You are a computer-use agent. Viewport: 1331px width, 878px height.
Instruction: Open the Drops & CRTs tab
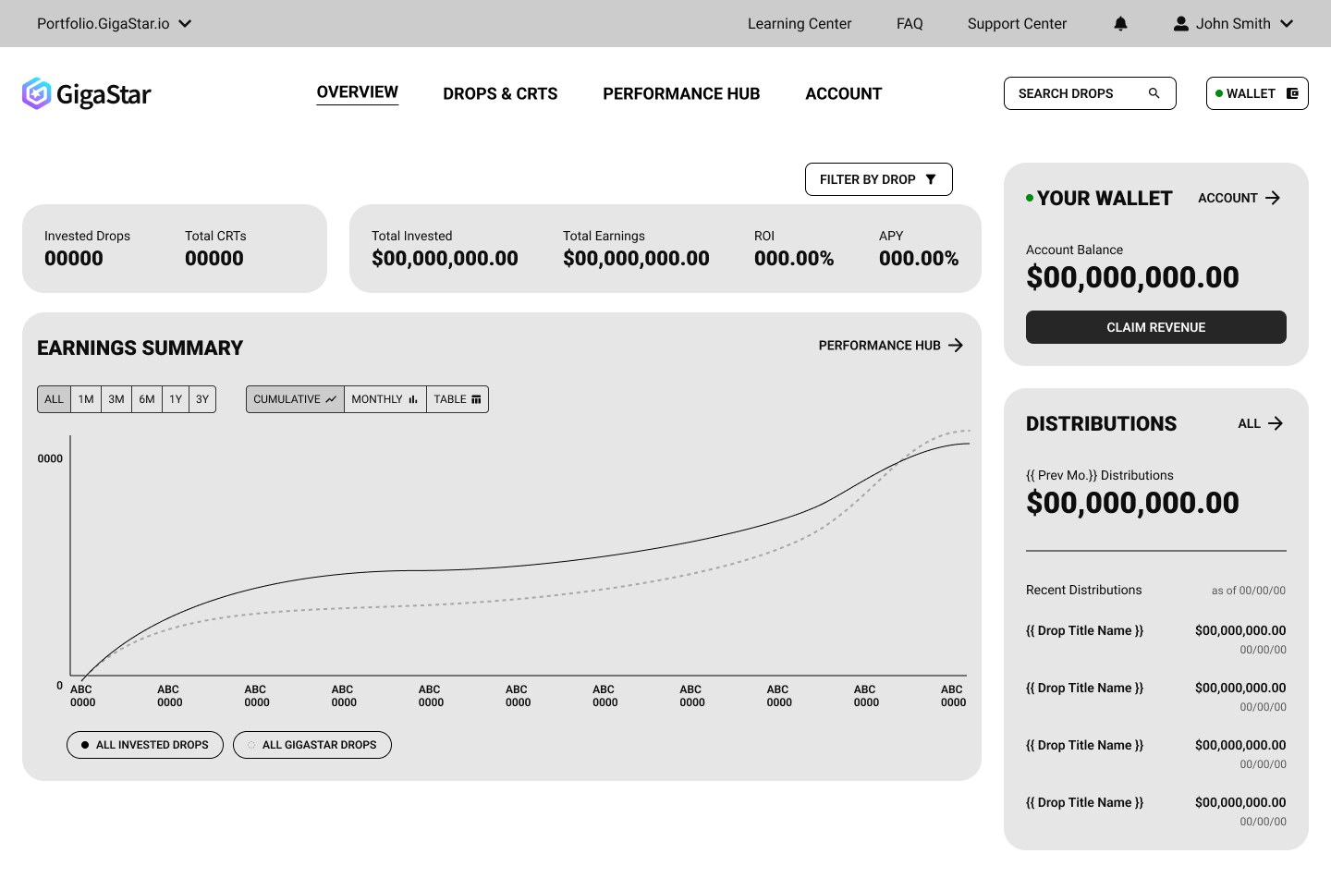[500, 93]
